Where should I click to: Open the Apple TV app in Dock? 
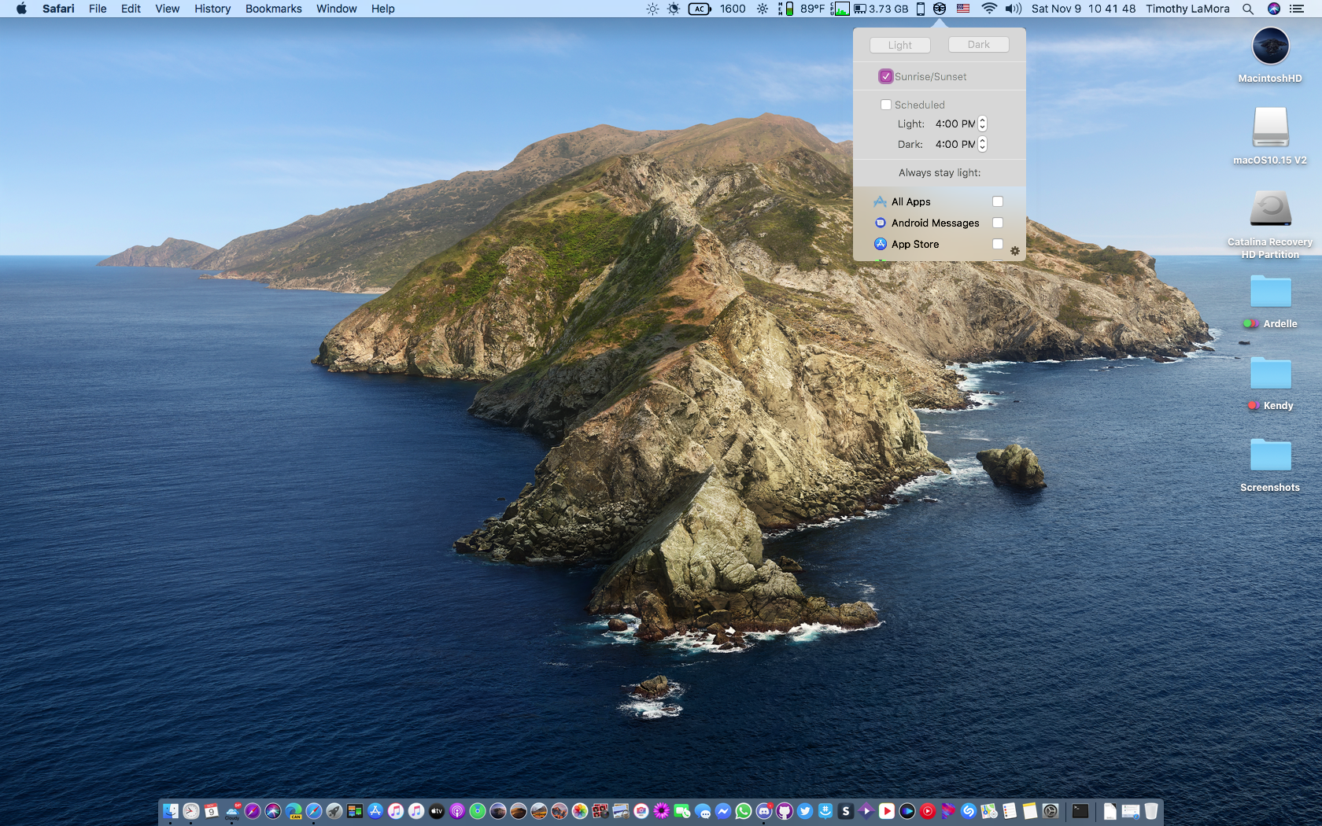point(437,811)
